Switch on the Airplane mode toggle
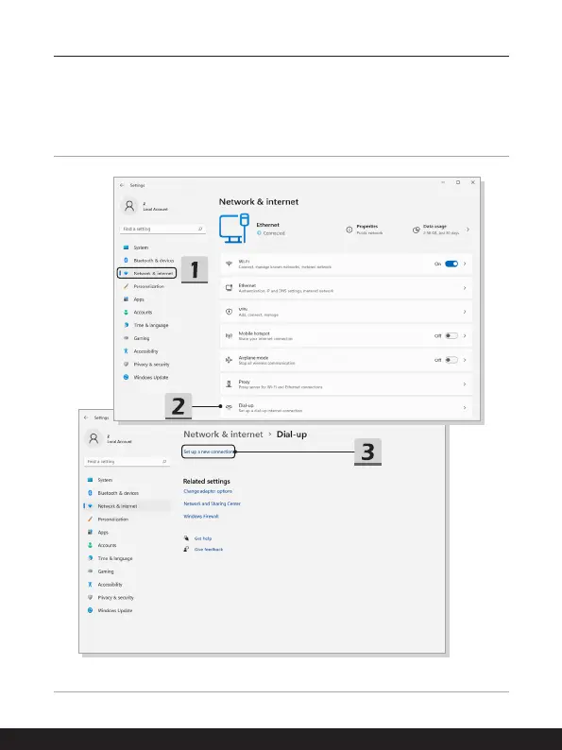The width and height of the screenshot is (562, 750). tap(451, 360)
